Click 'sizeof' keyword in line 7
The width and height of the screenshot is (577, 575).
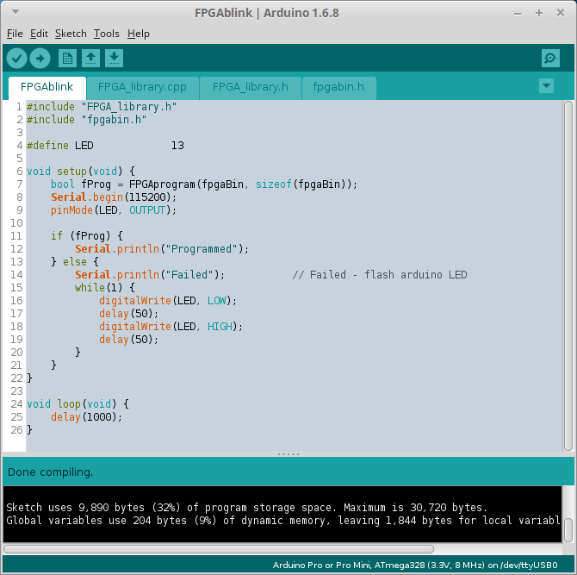pyautogui.click(x=274, y=184)
